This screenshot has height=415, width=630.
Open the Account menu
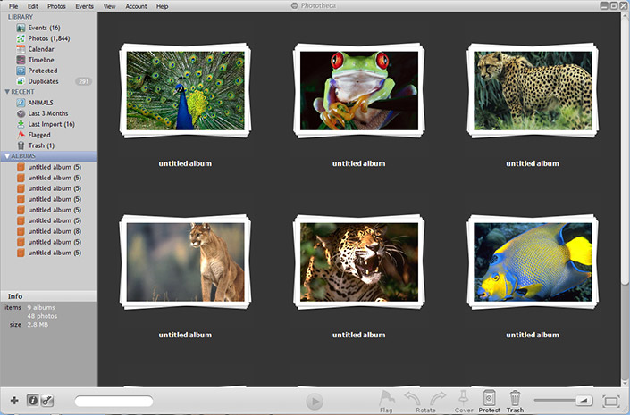tap(136, 6)
